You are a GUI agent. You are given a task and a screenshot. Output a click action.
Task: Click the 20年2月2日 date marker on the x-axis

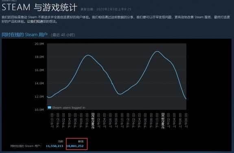click(93, 121)
